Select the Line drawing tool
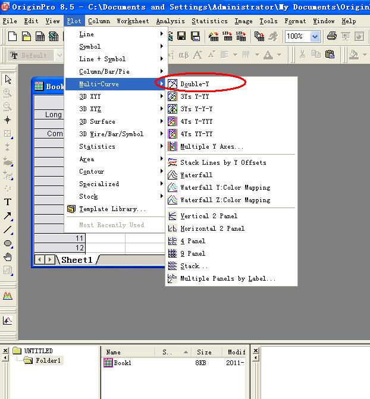The image size is (370, 399). click(x=8, y=230)
